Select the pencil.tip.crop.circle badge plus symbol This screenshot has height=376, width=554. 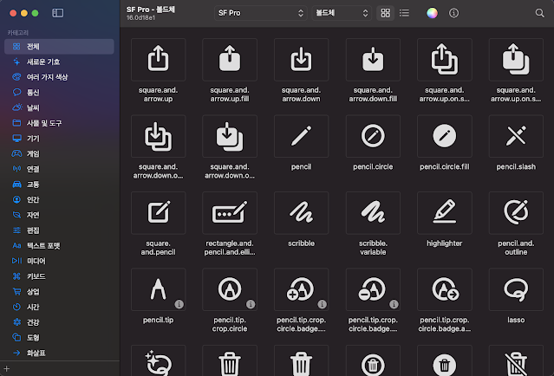coord(301,289)
